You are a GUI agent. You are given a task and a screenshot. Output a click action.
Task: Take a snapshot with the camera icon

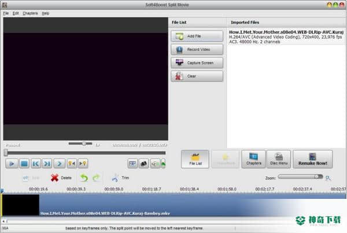pos(143,164)
